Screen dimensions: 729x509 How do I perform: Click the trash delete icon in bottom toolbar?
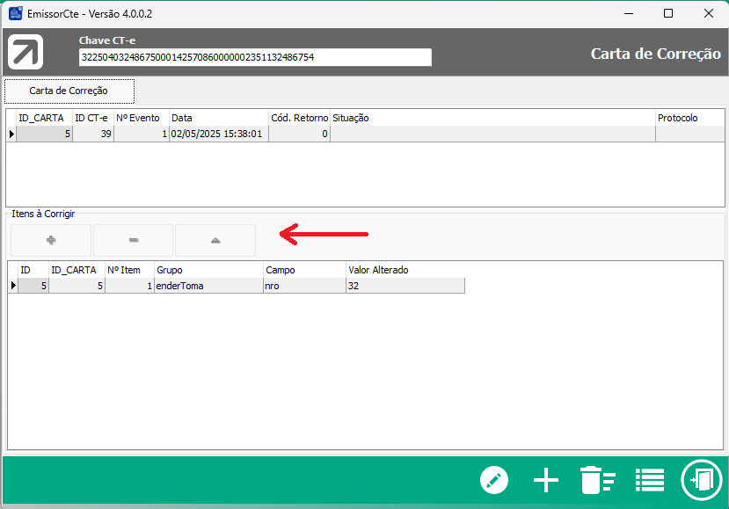597,480
